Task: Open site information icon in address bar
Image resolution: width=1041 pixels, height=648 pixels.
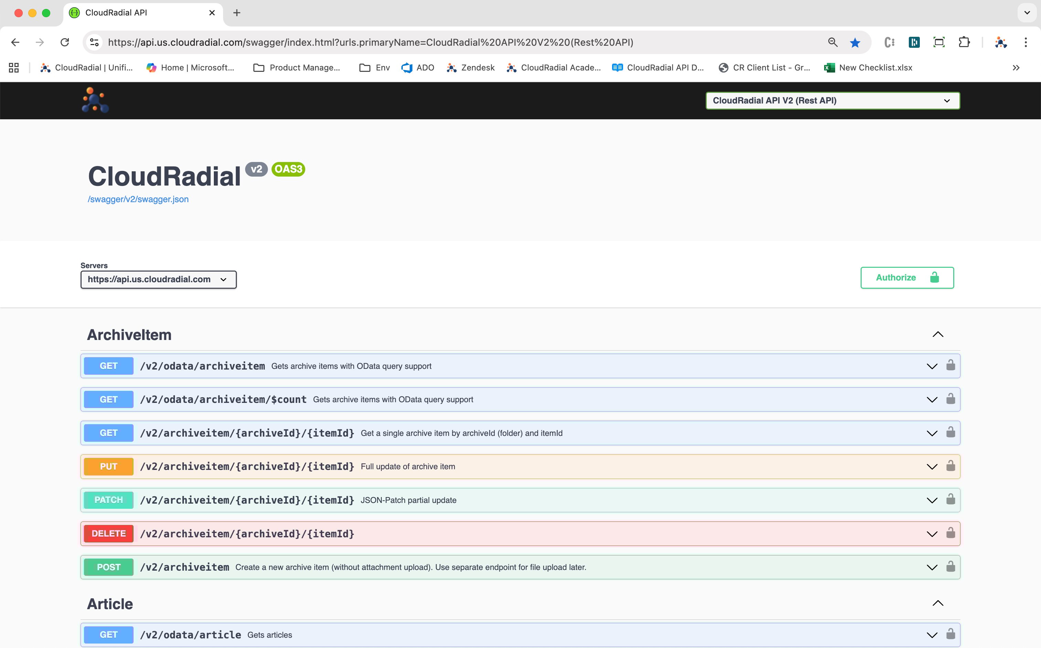Action: (x=94, y=42)
